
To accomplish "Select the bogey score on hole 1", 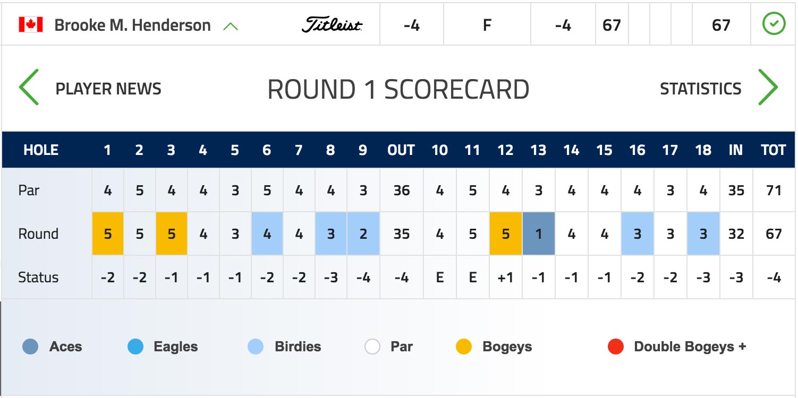I will (x=108, y=234).
